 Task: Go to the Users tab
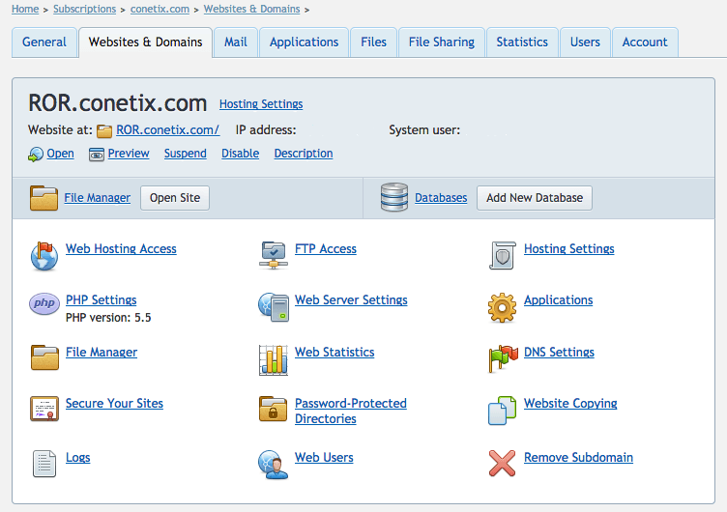click(x=585, y=43)
